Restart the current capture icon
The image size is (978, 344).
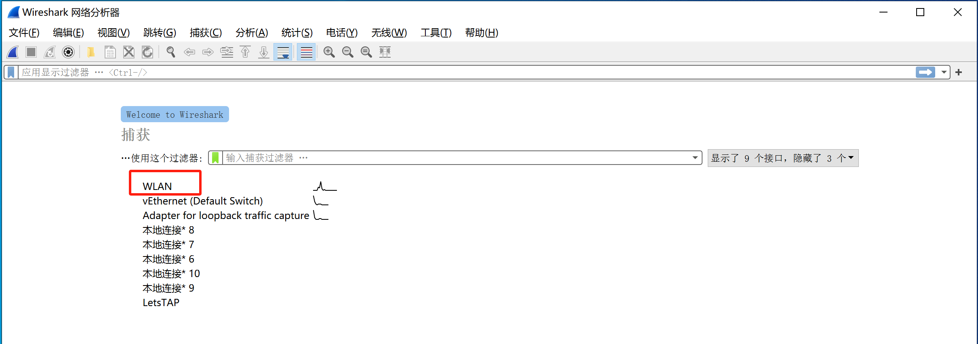pos(50,52)
